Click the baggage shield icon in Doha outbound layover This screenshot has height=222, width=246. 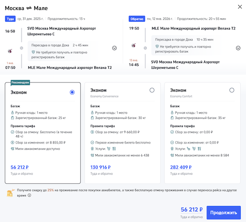pyautogui.click(x=34, y=53)
